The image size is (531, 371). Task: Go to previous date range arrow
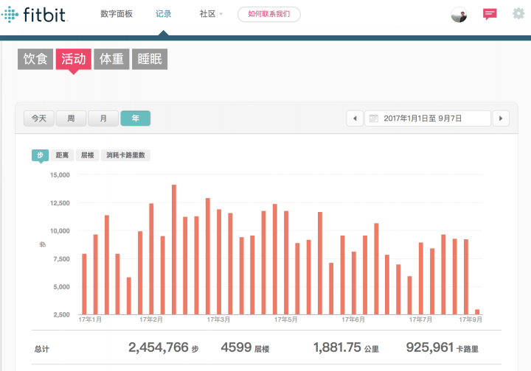[x=355, y=119]
